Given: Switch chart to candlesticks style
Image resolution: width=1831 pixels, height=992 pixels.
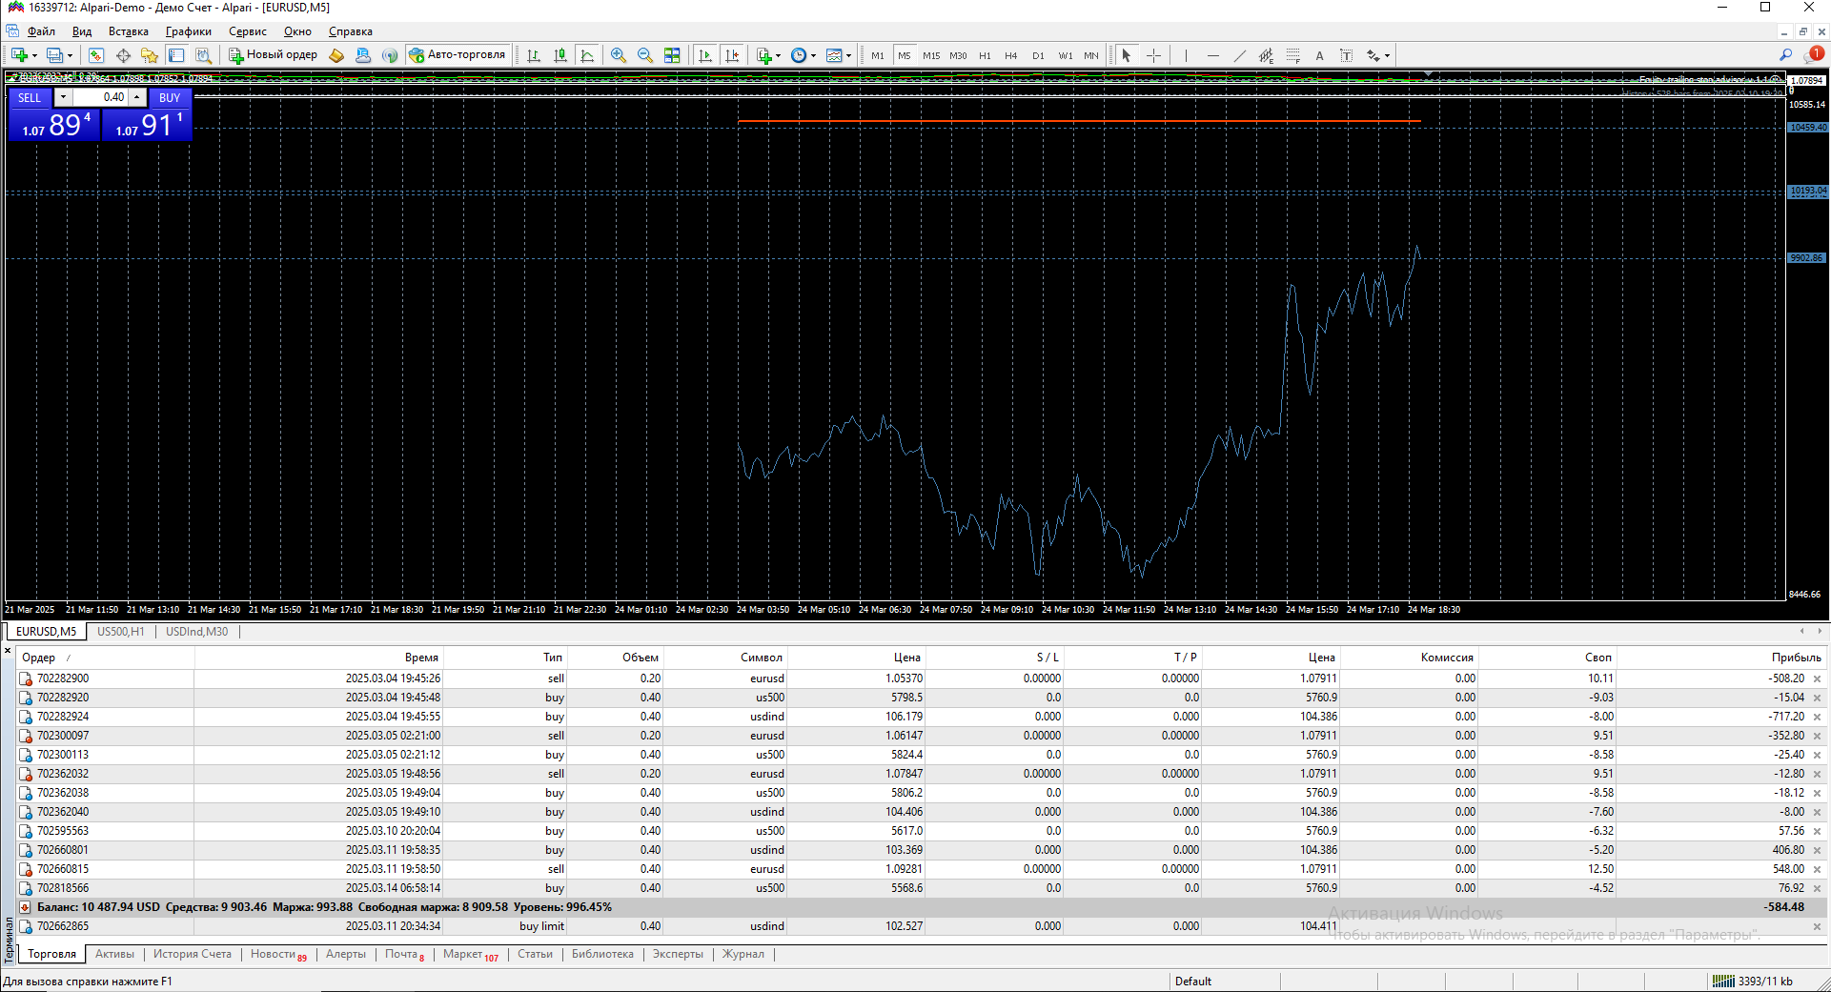Looking at the screenshot, I should click(560, 55).
